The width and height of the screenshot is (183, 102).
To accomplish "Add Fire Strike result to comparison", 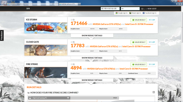I will coord(152,64).
